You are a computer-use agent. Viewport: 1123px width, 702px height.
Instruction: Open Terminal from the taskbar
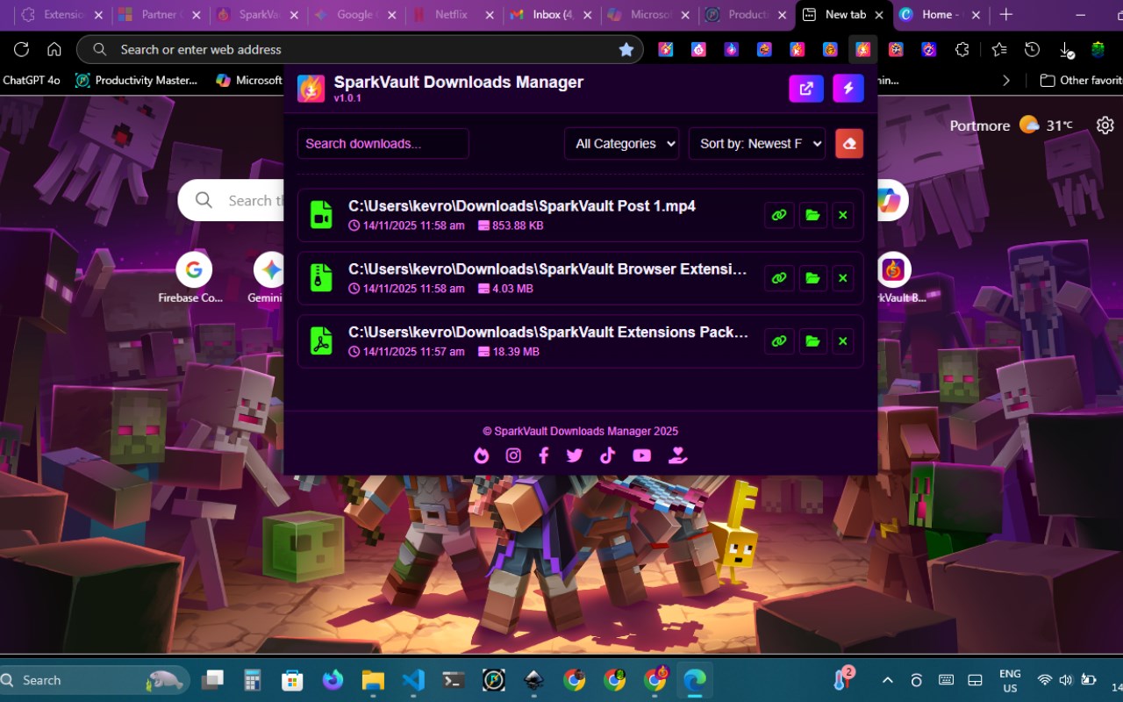pyautogui.click(x=454, y=680)
